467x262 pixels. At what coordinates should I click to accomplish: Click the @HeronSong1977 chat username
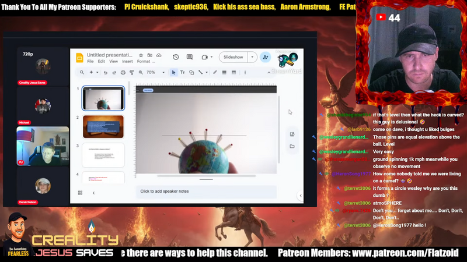[351, 174]
